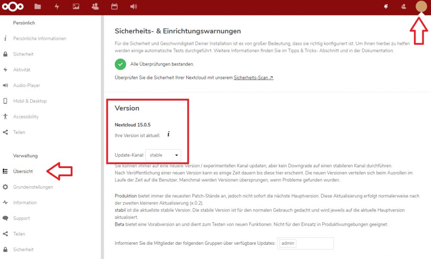Click the version info icon beside 'Ihre Version ist aktuell'

(x=169, y=134)
